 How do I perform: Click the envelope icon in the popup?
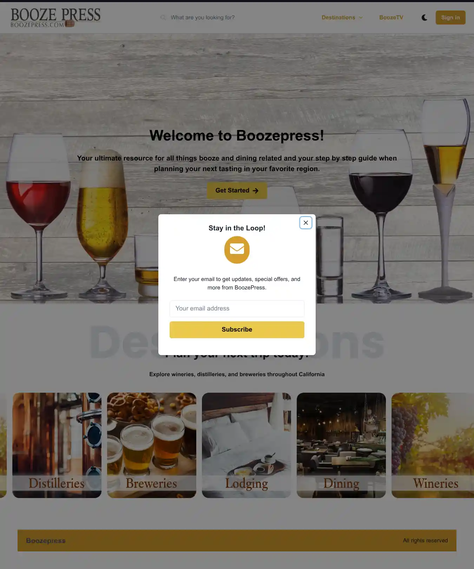pos(237,250)
